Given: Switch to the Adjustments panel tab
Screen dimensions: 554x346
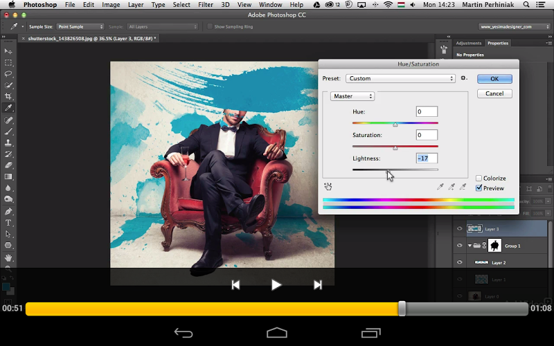Looking at the screenshot, I should [x=469, y=43].
